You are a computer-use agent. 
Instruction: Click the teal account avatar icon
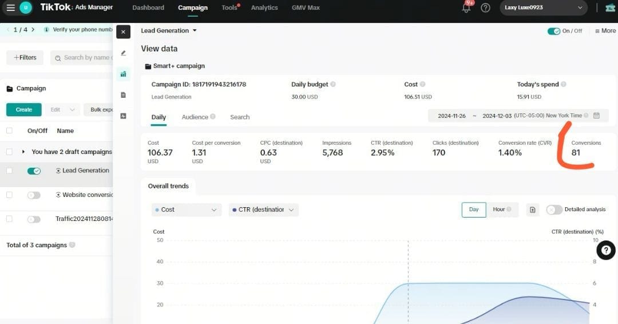(26, 7)
